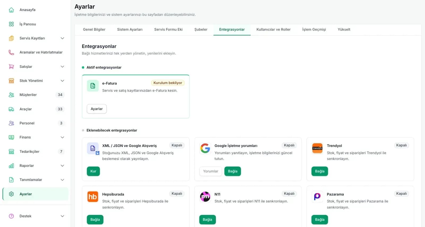Expand the Servis Kayıtları submenu chevron
Viewport: 425px width, 227px height.
[62, 38]
